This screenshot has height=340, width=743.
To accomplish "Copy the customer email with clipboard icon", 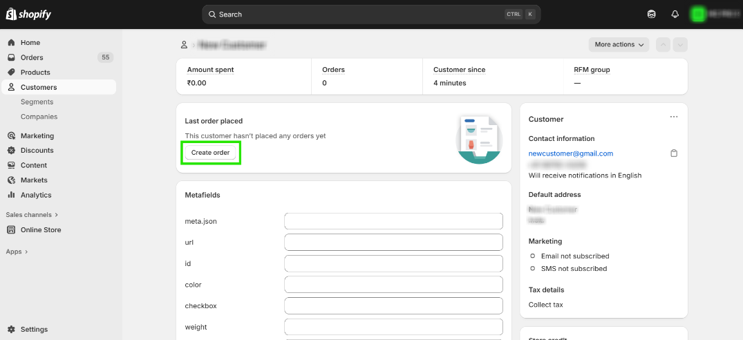I will click(x=674, y=153).
